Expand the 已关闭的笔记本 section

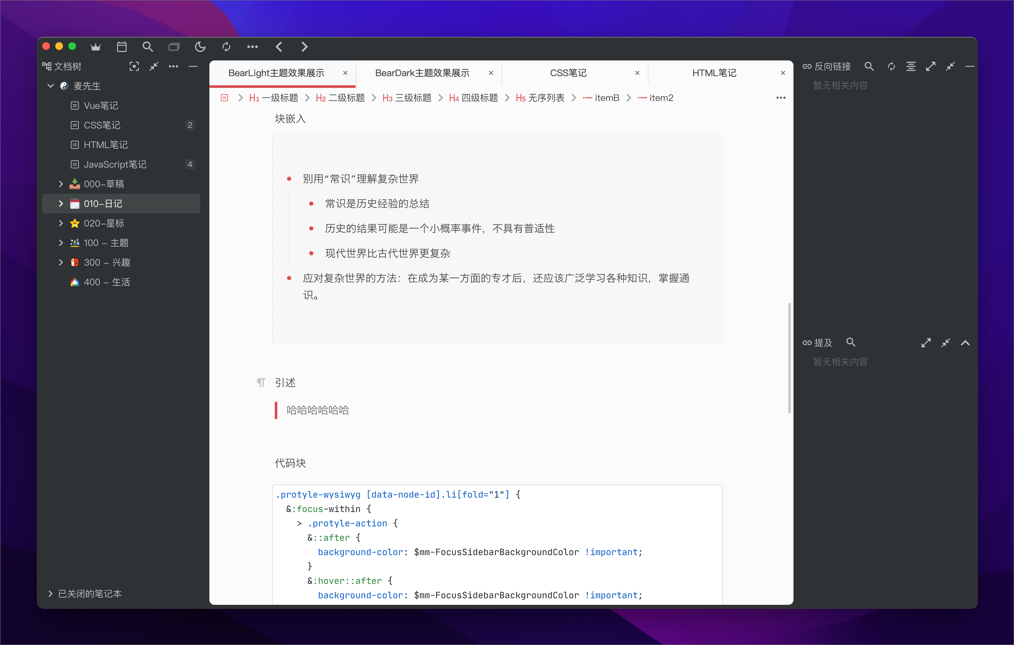coord(51,594)
